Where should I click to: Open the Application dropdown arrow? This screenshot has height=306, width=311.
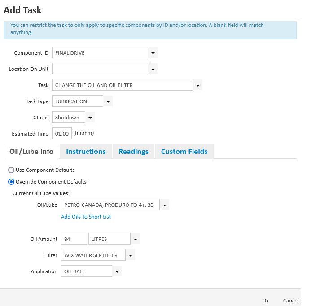[117, 271]
